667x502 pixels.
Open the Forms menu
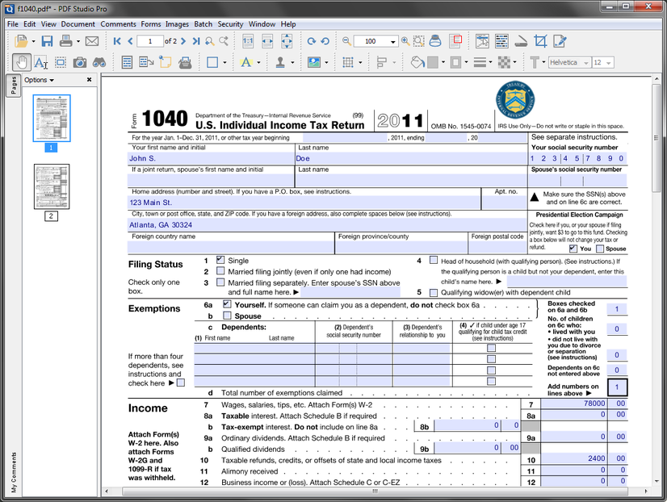(151, 24)
